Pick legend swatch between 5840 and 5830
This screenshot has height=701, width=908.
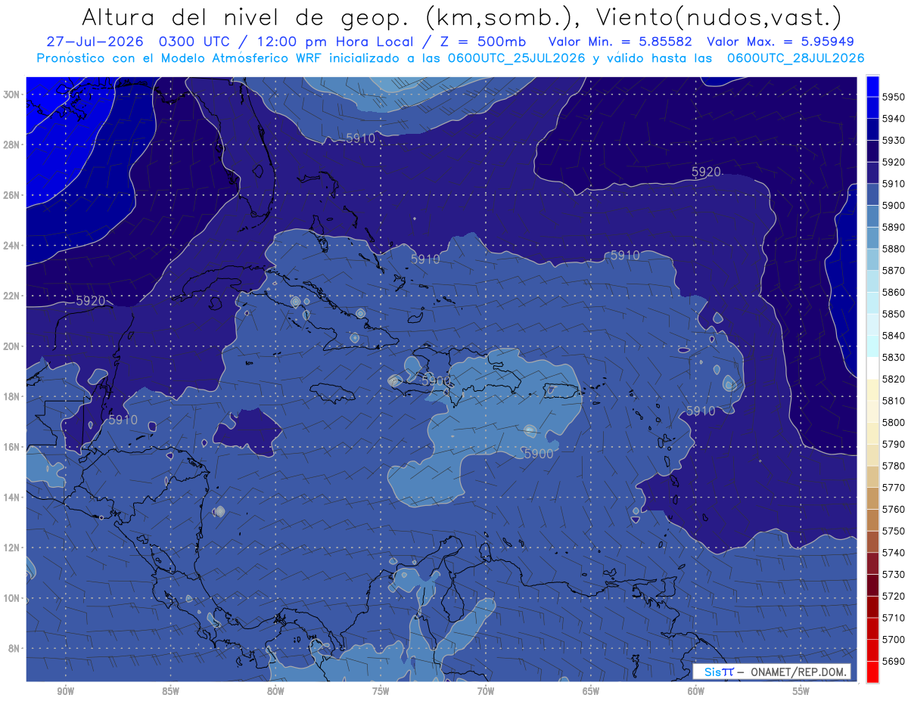click(872, 346)
